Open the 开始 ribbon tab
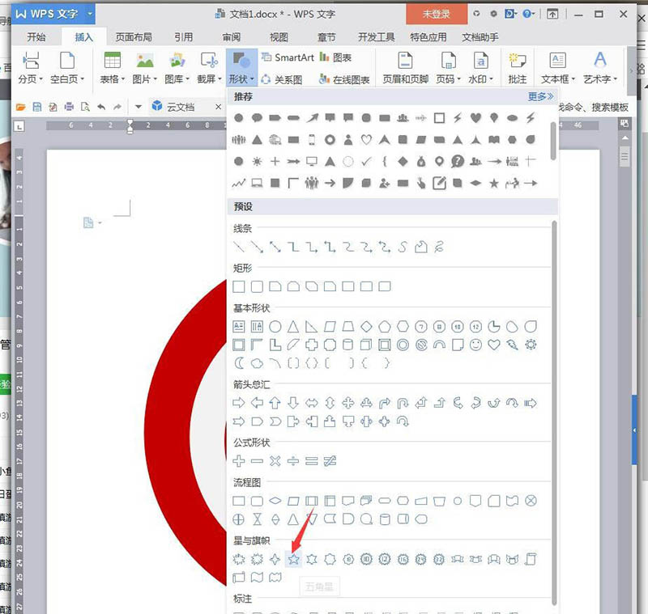This screenshot has width=648, height=614. click(x=36, y=37)
